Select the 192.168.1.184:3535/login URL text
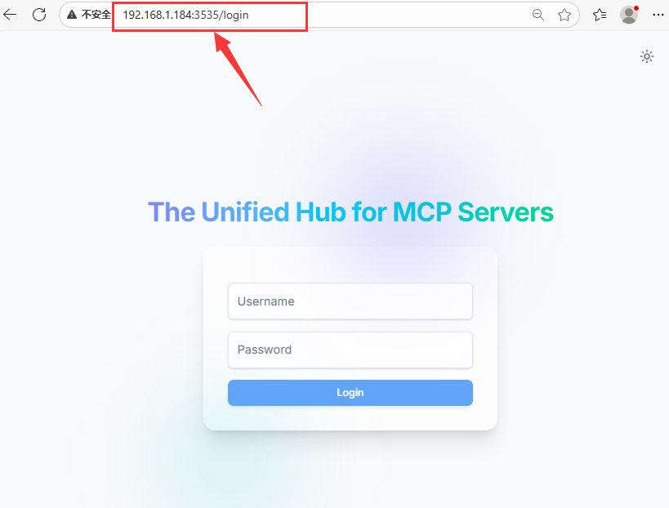This screenshot has width=669, height=508. pos(185,16)
